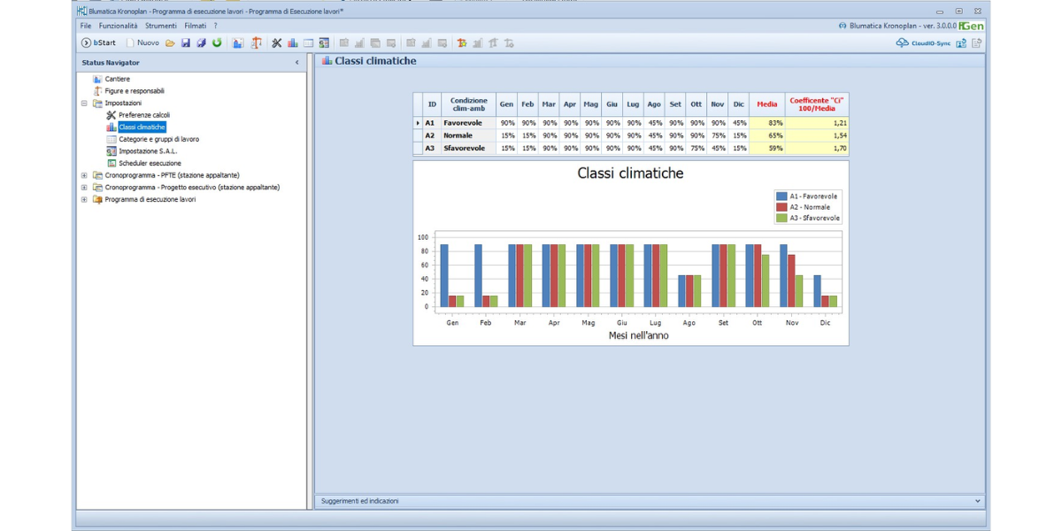Open the Funzionalità menu
This screenshot has width=1062, height=531.
tap(118, 26)
